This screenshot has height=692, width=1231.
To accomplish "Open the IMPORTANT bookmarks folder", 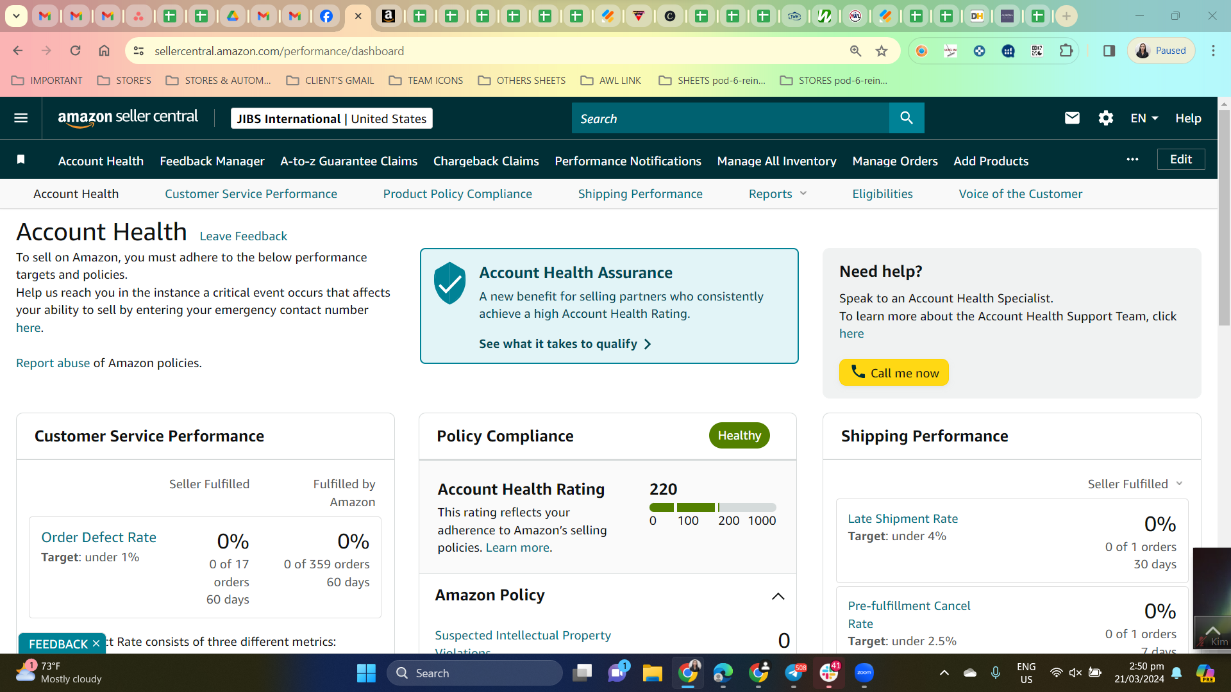I will coord(47,80).
